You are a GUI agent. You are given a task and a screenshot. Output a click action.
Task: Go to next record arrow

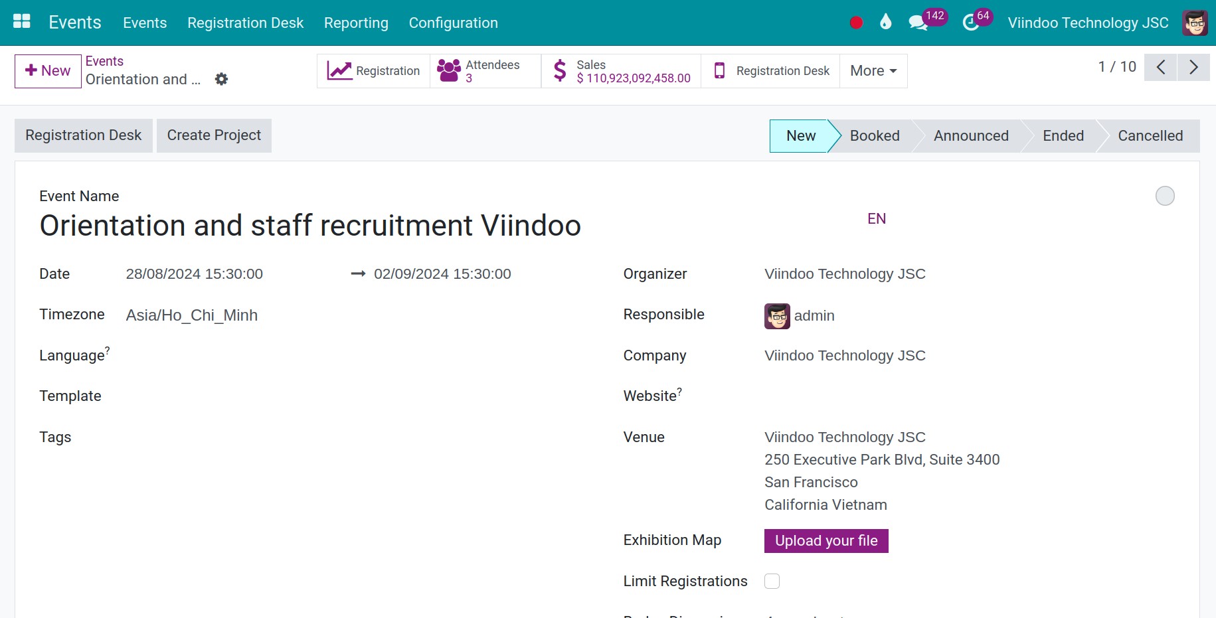(x=1193, y=67)
